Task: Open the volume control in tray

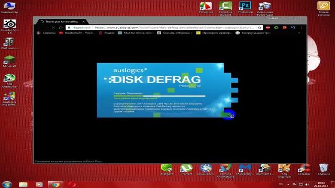Action: point(307,184)
